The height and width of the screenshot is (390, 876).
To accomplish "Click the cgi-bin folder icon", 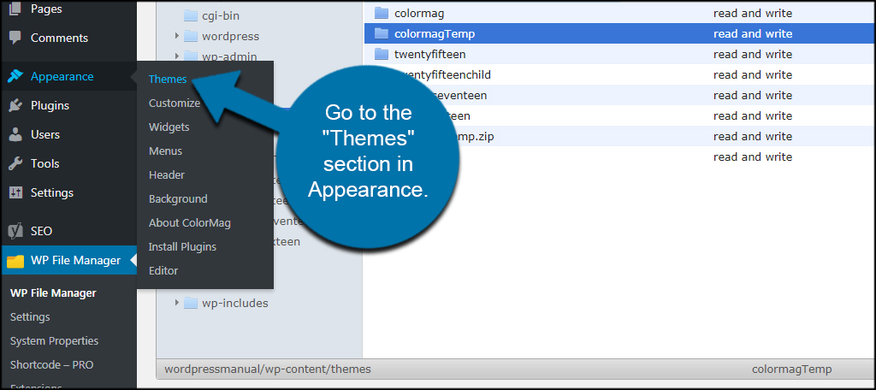I will tap(191, 15).
